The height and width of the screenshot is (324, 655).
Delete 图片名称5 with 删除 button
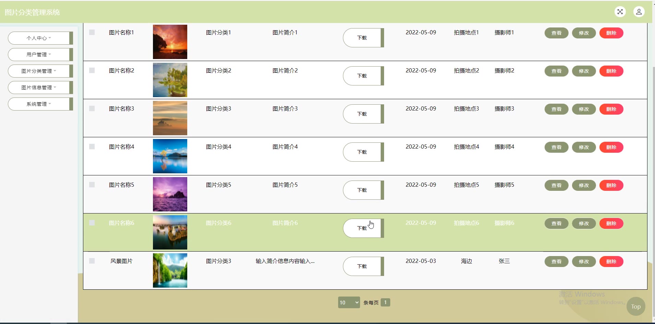611,185
